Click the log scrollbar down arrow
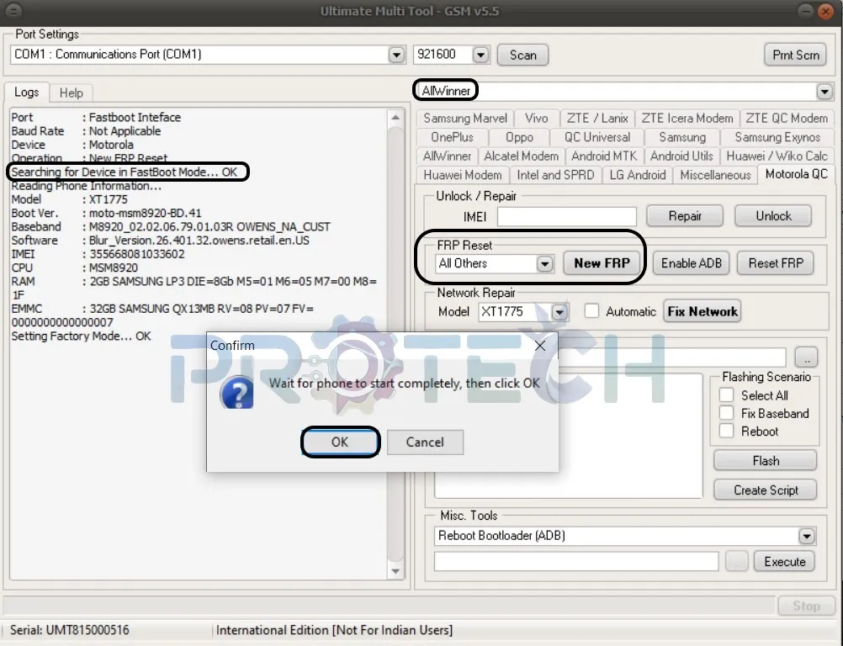843x646 pixels. pyautogui.click(x=395, y=571)
